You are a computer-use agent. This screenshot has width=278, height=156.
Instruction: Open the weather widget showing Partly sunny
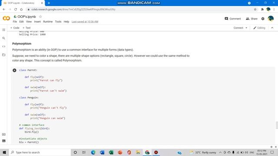[x=203, y=152]
